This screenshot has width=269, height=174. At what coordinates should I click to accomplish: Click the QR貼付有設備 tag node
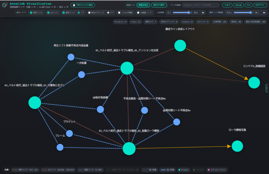coord(100,109)
